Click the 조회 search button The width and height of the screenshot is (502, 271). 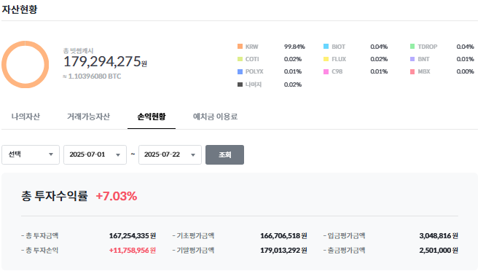224,154
